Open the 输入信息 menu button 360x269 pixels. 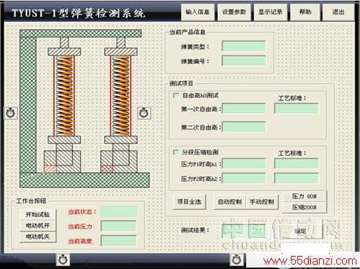[x=197, y=12]
